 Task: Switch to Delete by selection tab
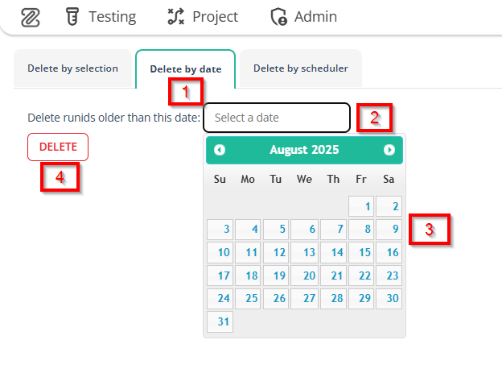[72, 68]
